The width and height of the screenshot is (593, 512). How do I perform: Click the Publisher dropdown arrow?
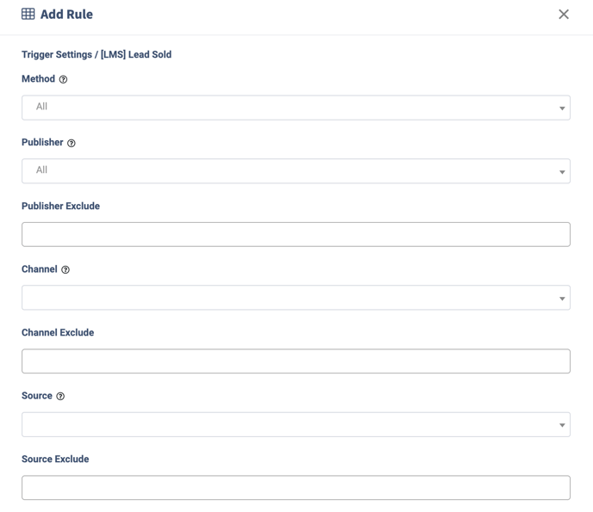pos(562,172)
